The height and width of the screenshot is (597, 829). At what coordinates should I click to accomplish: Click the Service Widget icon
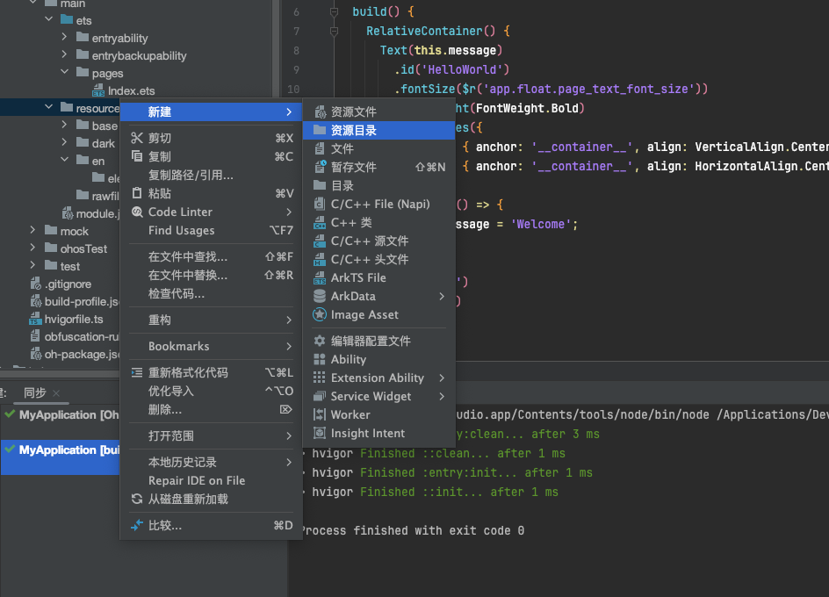(320, 396)
